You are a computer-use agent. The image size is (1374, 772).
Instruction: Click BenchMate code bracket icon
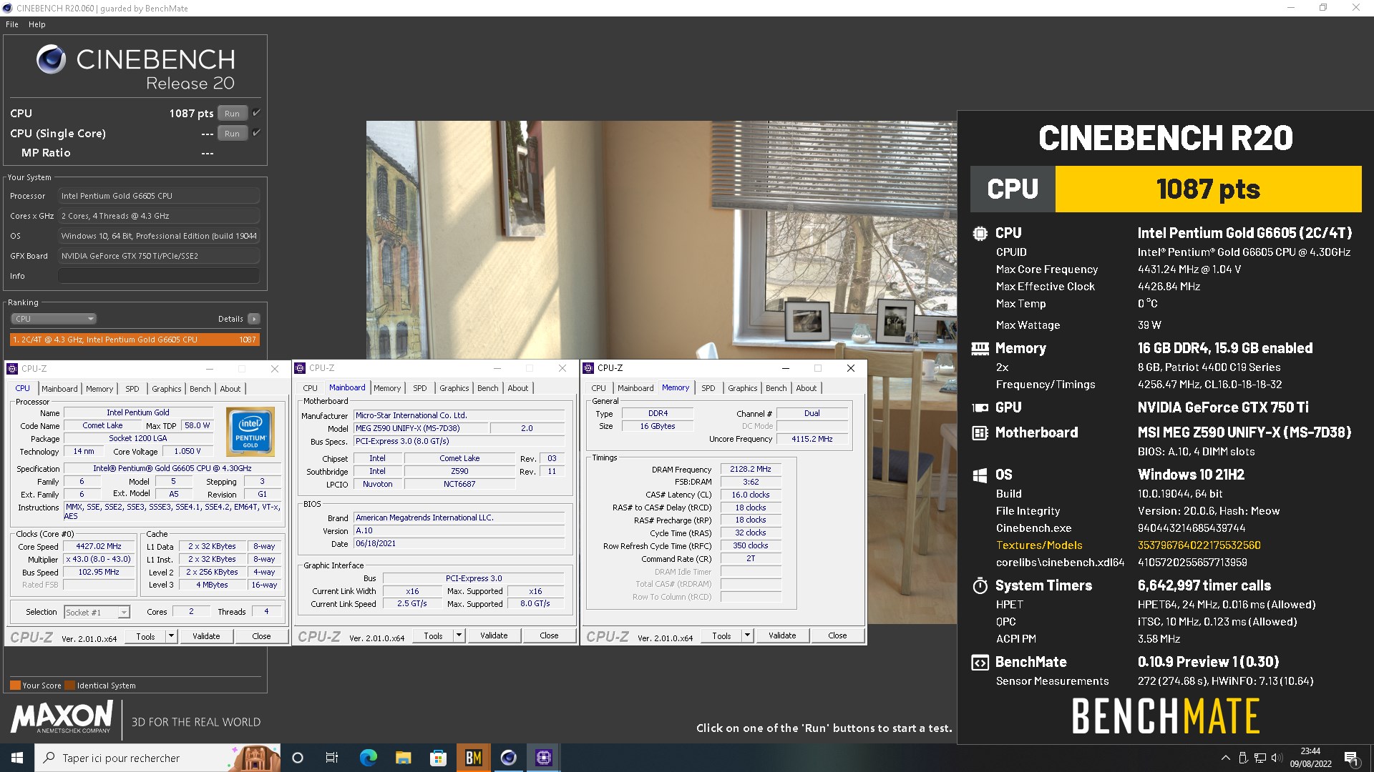click(x=980, y=663)
